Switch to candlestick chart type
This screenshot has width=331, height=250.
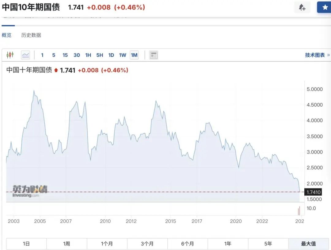pos(10,55)
